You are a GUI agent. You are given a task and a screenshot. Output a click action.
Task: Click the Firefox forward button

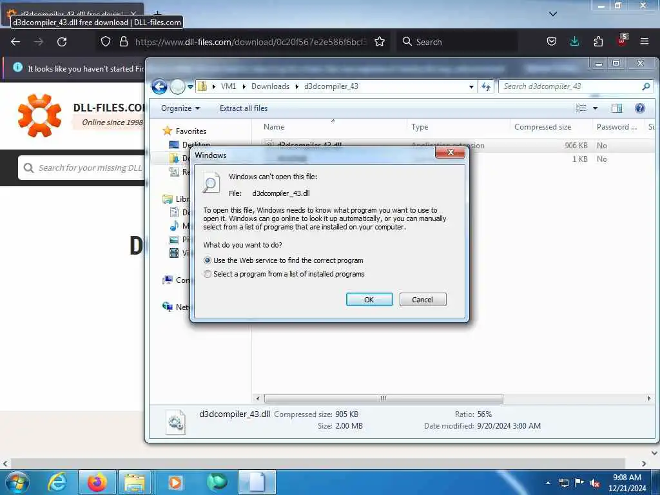pyautogui.click(x=38, y=42)
